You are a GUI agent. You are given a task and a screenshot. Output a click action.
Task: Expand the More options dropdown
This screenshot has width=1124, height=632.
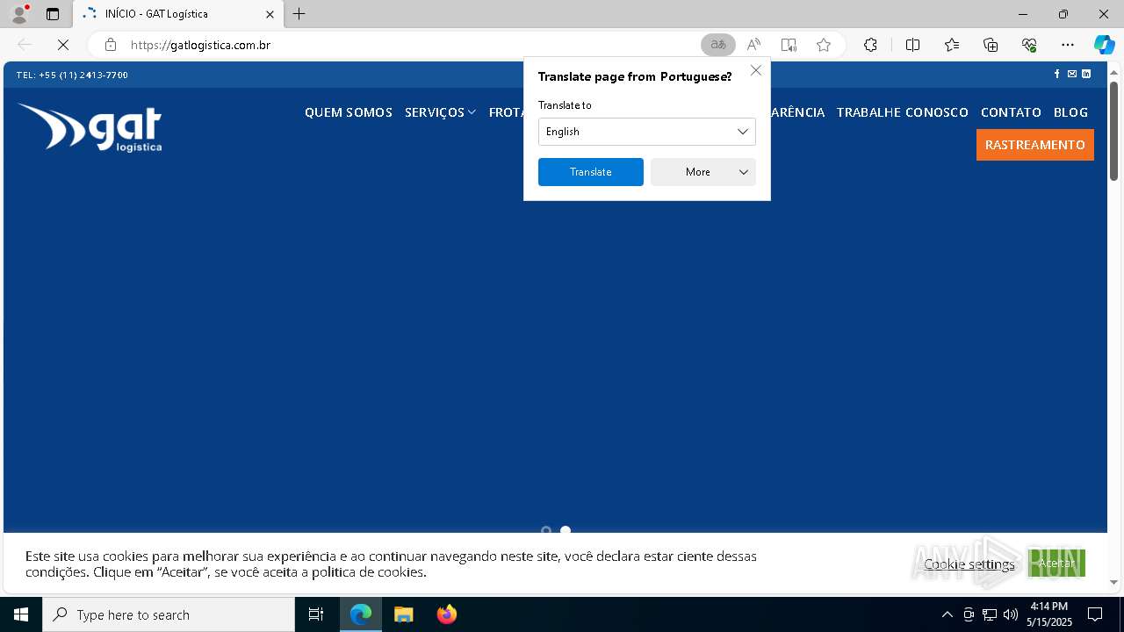[x=703, y=172]
